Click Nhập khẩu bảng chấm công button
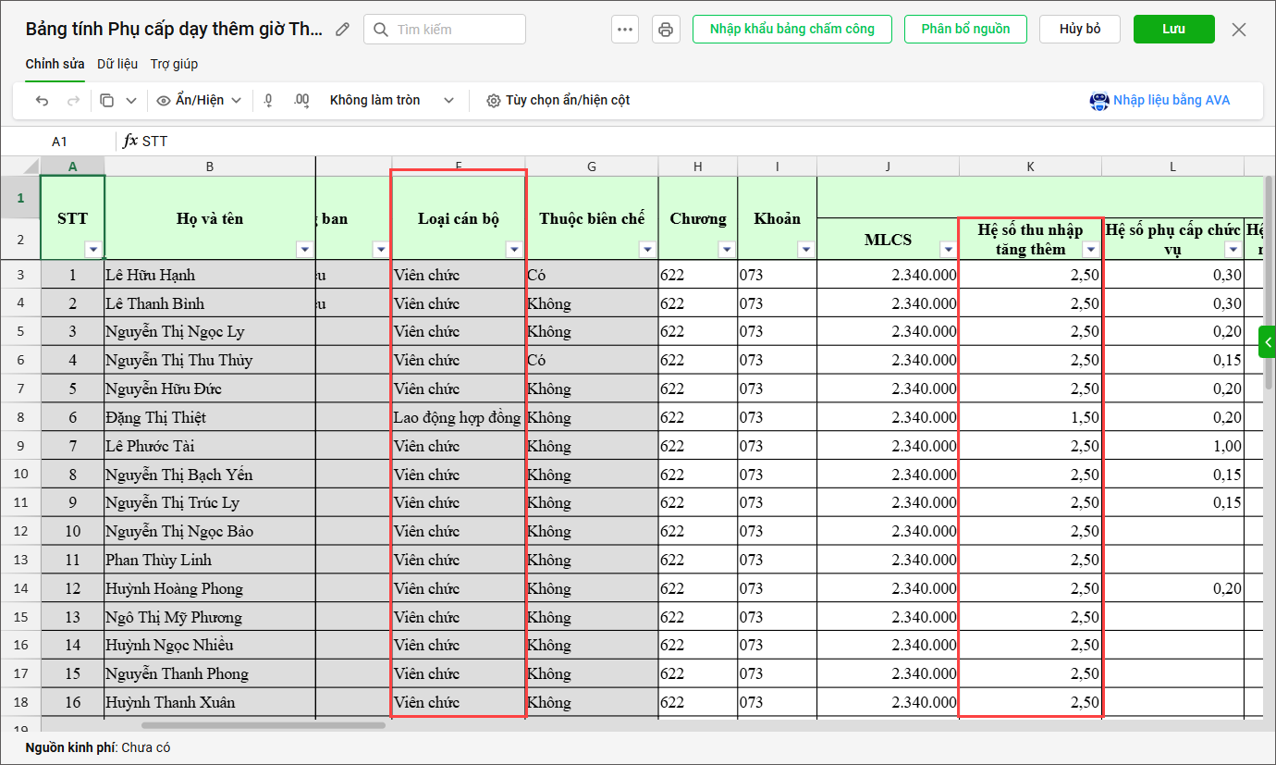This screenshot has width=1276, height=765. pyautogui.click(x=791, y=30)
